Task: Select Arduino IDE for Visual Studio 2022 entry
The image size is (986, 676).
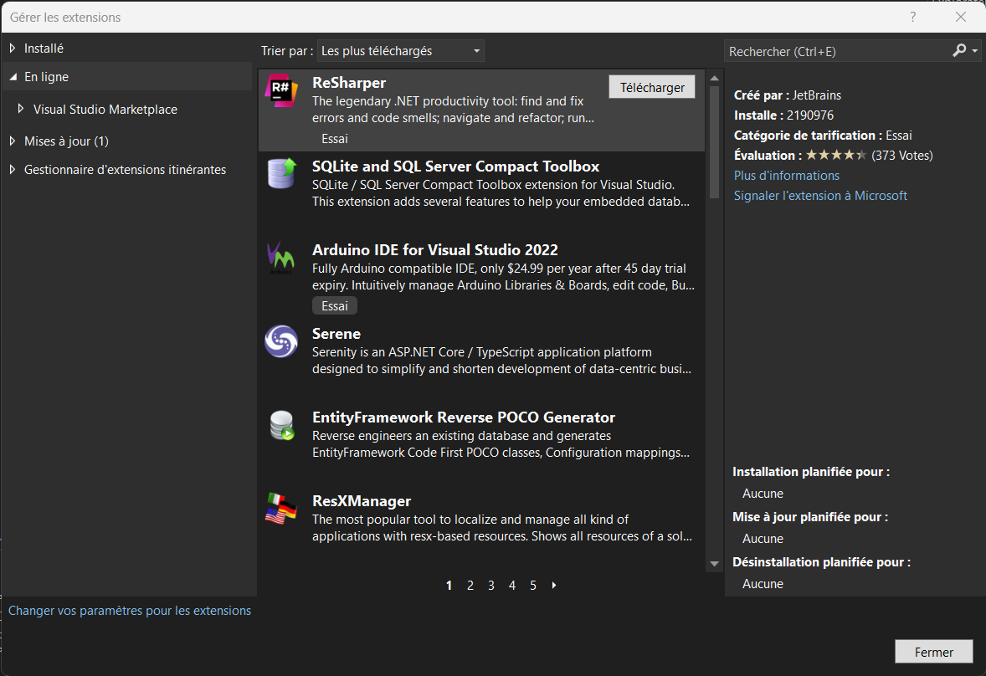Action: tap(481, 277)
